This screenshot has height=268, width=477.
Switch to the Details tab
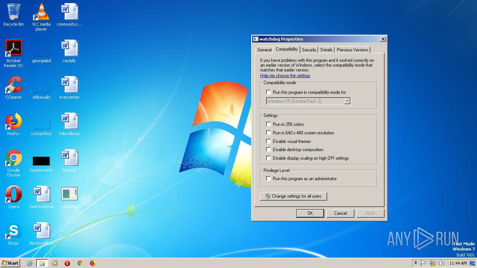pos(326,50)
